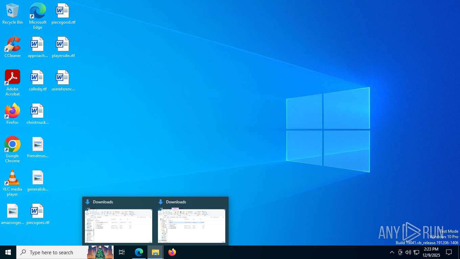Open the Recycle Bin desktop icon
This screenshot has height=259, width=460.
pyautogui.click(x=13, y=14)
